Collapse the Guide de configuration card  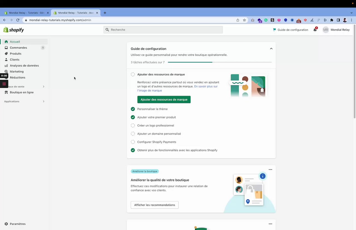271,49
